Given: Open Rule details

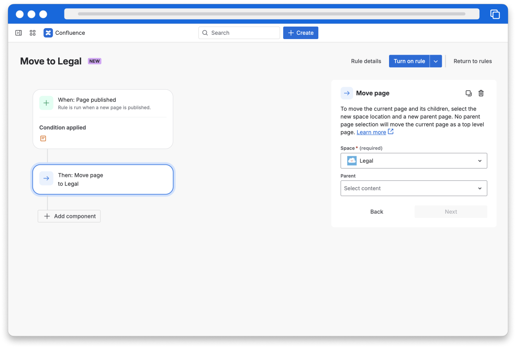Looking at the screenshot, I should (x=366, y=61).
